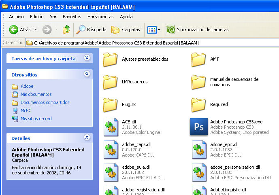The height and width of the screenshot is (195, 279).
Task: Select the Ajustes preestablecidos folder icon
Action: [110, 60]
